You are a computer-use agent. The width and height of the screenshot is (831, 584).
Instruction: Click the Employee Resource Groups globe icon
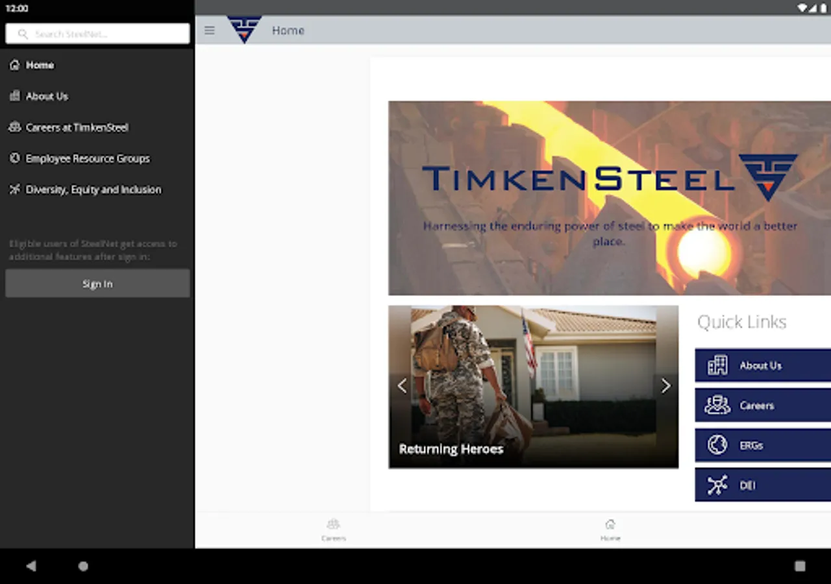click(14, 158)
